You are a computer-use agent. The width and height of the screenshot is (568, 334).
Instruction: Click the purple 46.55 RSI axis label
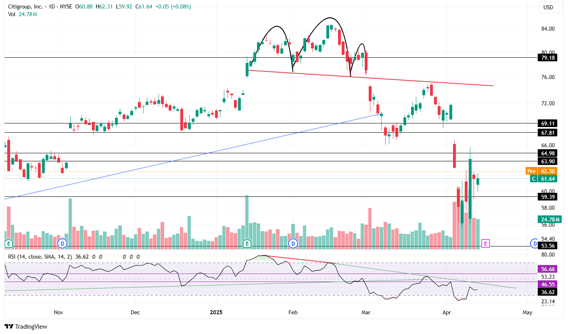(x=548, y=284)
